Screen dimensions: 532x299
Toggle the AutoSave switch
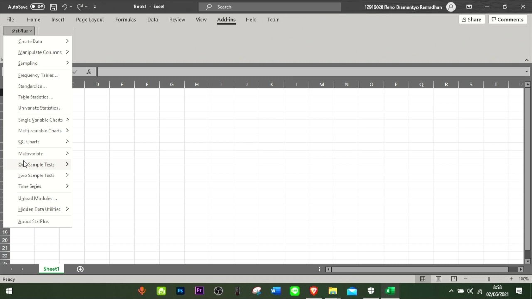[37, 7]
